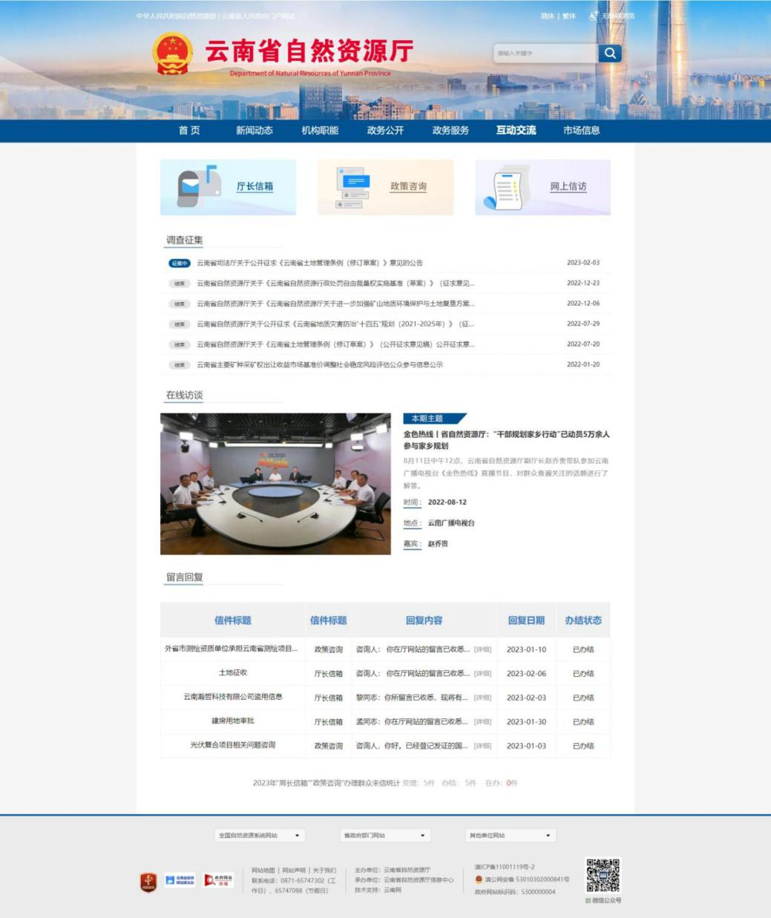The height and width of the screenshot is (918, 771).
Task: Click the WeChat QR code image
Action: click(x=603, y=876)
